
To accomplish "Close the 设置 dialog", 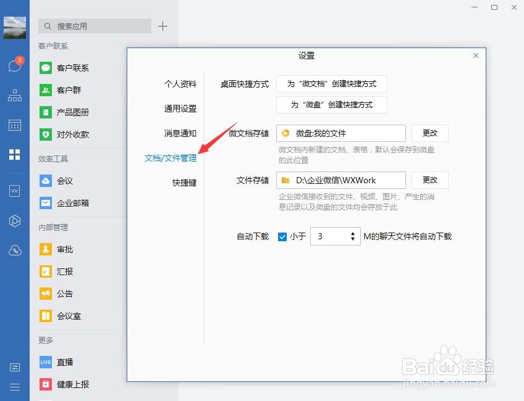I will pos(476,56).
